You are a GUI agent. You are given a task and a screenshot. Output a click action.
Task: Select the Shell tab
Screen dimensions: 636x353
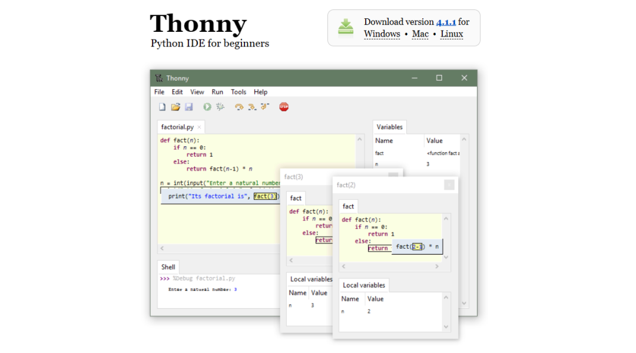(x=168, y=267)
